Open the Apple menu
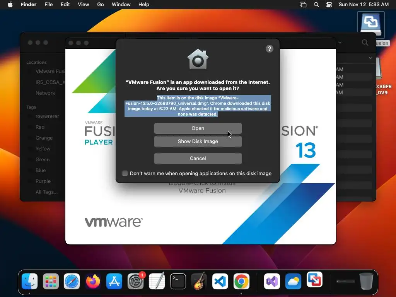 [10, 5]
